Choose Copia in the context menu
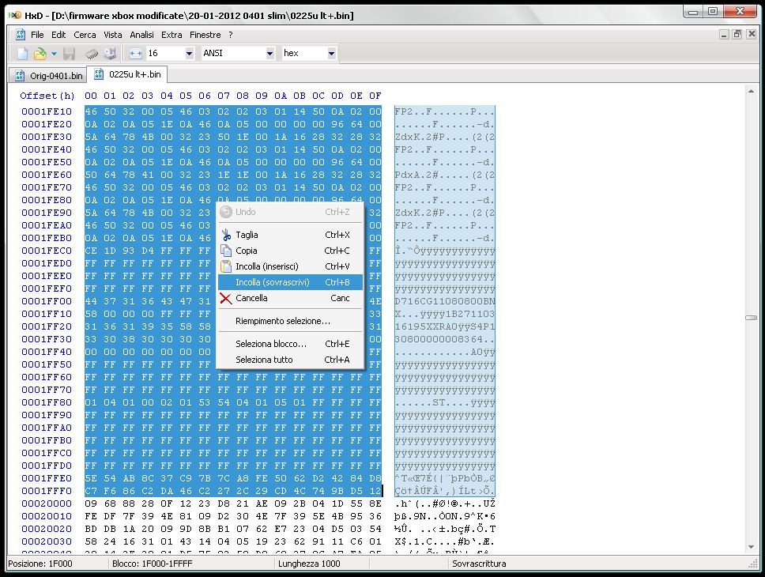The height and width of the screenshot is (577, 765). [290, 251]
